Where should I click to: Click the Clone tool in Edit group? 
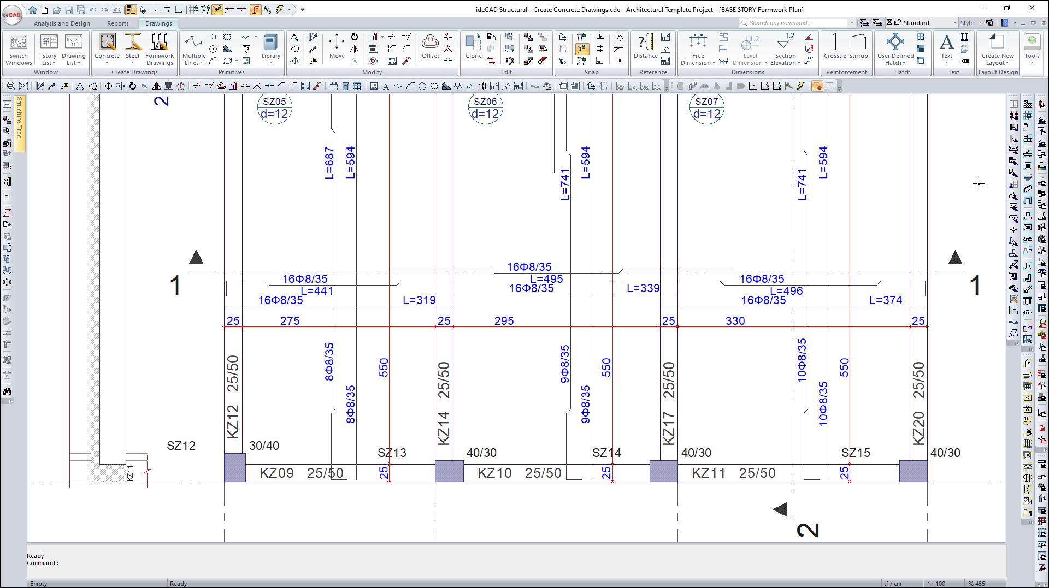(473, 49)
